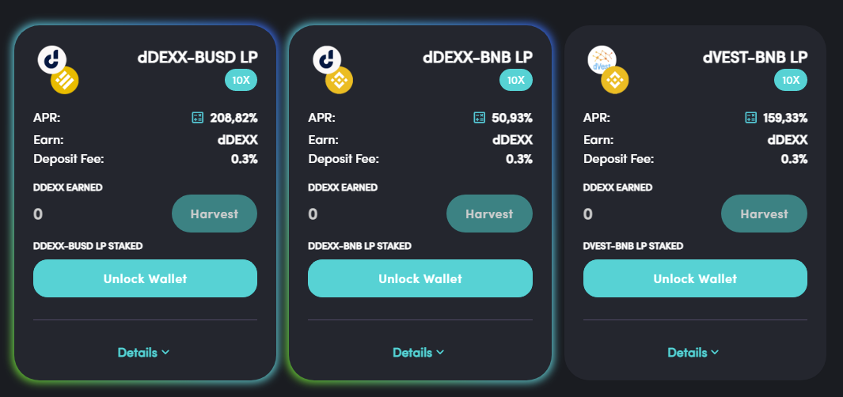Click the BUSD coin logo on dDEXX-BUSD card

click(65, 81)
